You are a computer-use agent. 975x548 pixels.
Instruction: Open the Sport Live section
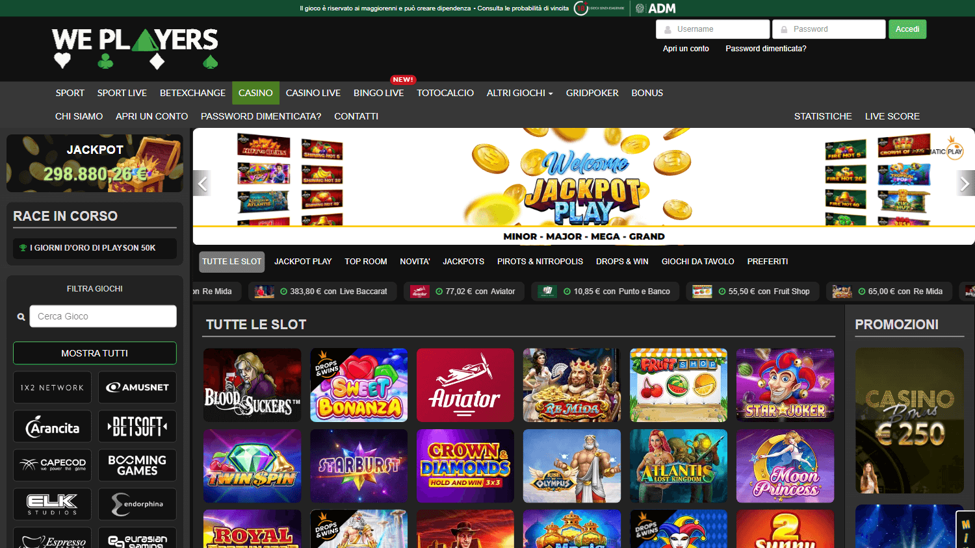122,93
